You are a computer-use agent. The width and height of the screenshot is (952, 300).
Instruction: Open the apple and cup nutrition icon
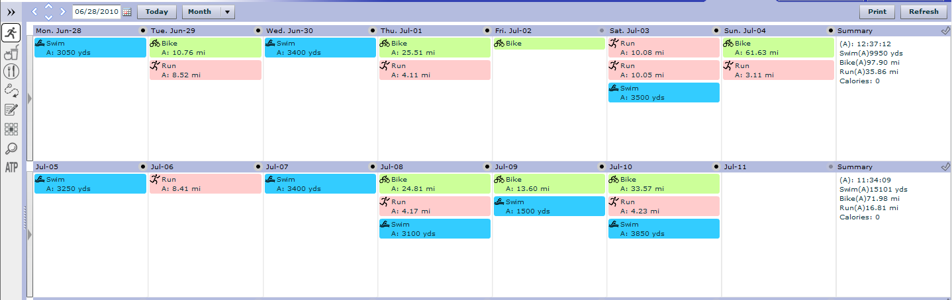(11, 54)
